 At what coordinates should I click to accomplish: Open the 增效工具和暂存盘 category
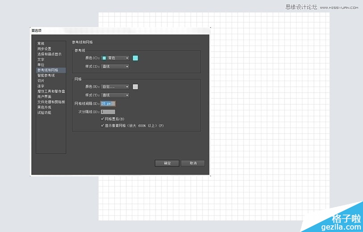(50, 91)
